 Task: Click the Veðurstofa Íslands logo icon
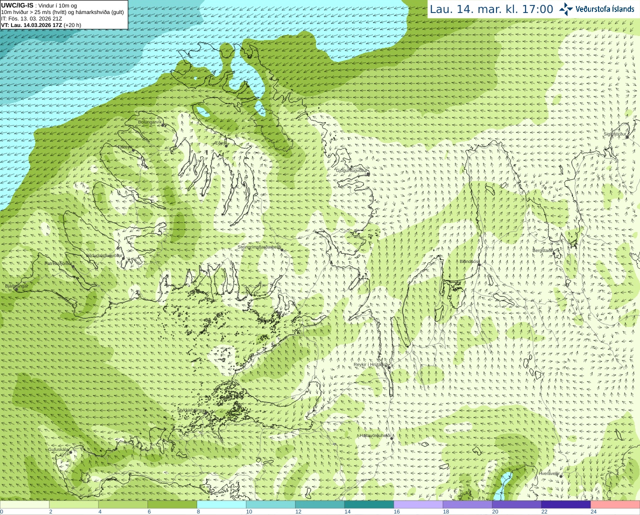pyautogui.click(x=566, y=8)
